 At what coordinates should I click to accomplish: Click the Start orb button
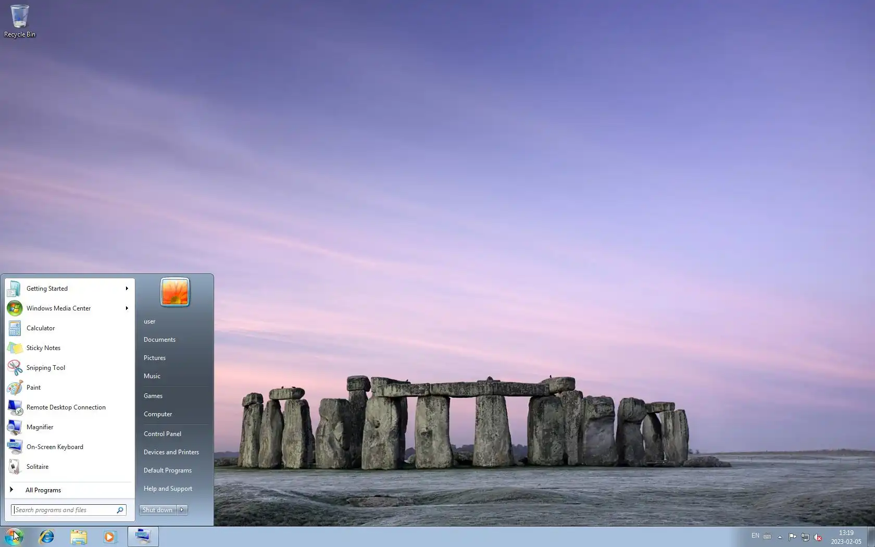pyautogui.click(x=14, y=536)
